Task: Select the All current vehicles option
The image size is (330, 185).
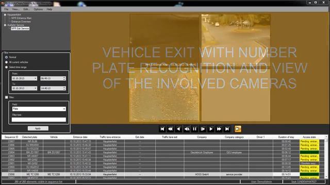Action: [6, 62]
